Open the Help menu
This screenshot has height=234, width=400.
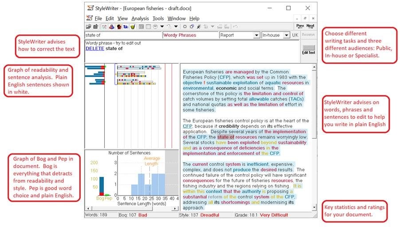tap(194, 18)
